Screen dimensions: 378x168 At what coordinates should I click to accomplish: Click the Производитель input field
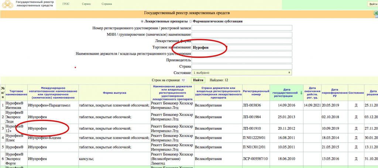click(x=242, y=60)
